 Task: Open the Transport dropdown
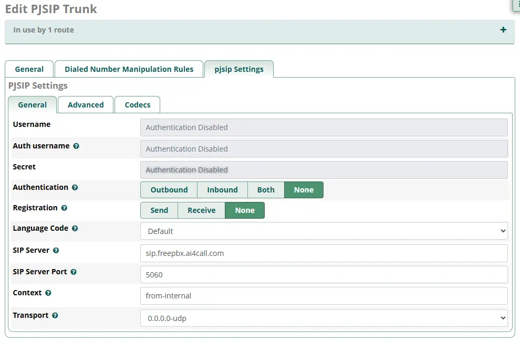pos(323,317)
